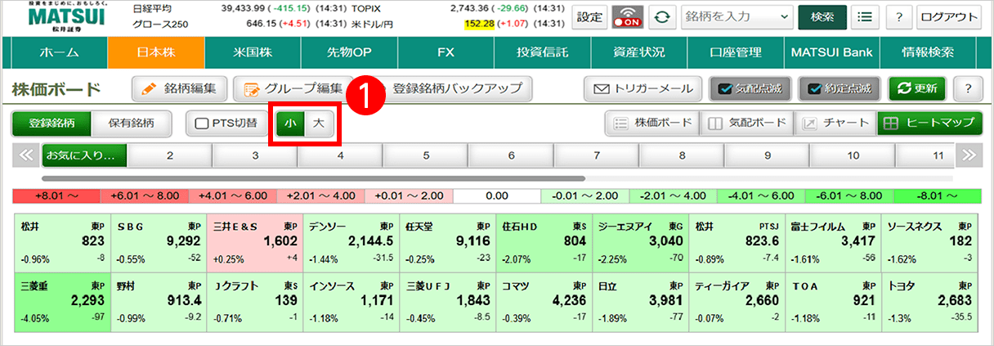Screen dimensions: 994x346
Task: Open the MATSUI Bank tab
Action: pos(831,52)
